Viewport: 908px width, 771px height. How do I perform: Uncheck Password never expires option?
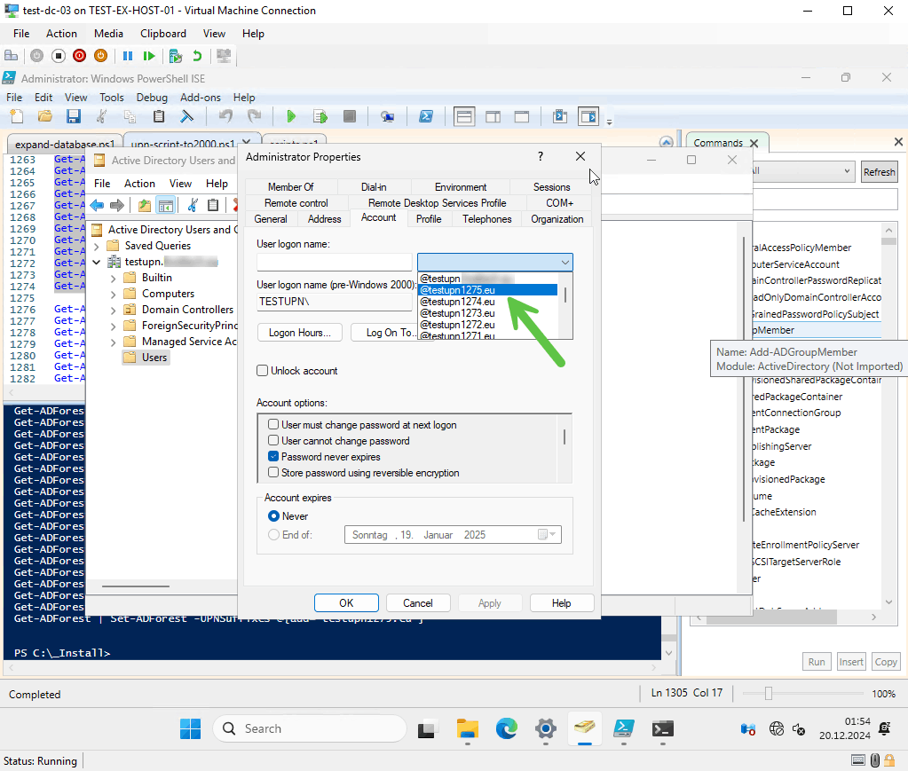coord(274,457)
